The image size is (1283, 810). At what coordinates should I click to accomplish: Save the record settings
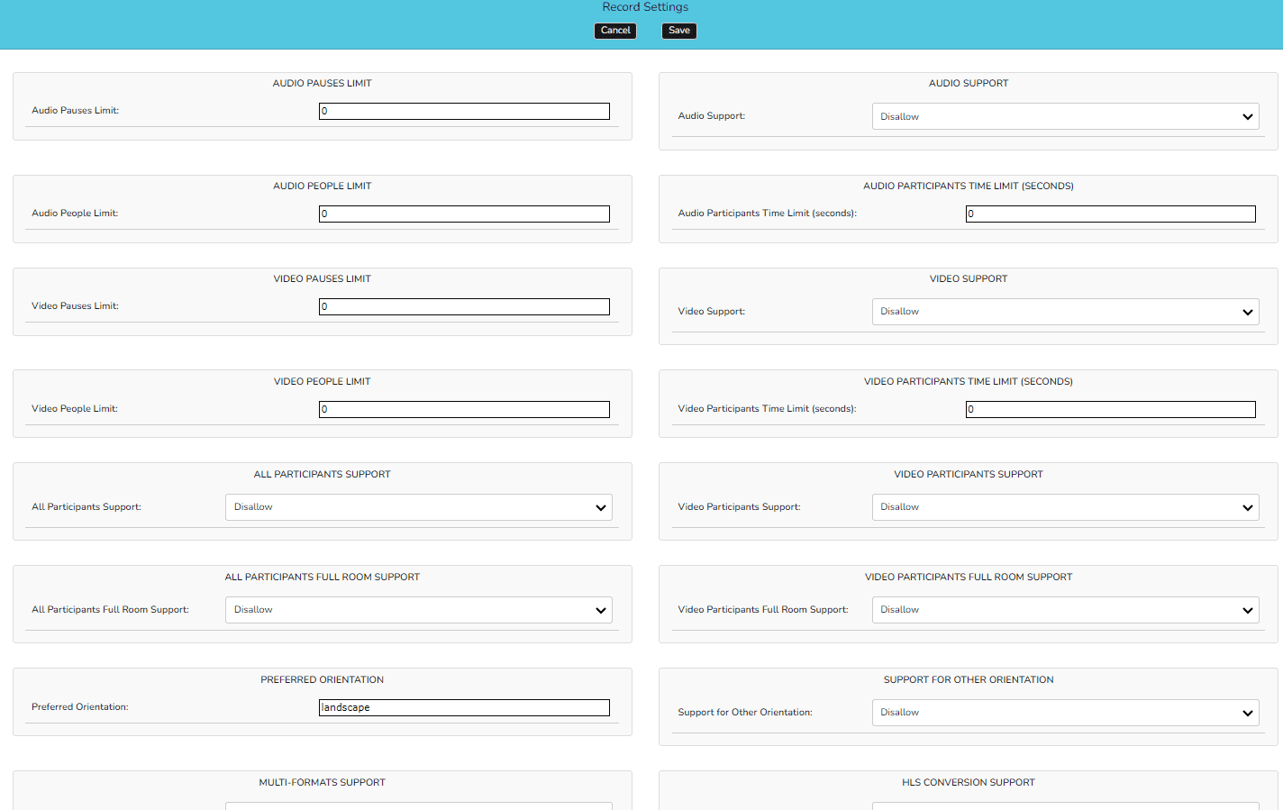coord(678,30)
